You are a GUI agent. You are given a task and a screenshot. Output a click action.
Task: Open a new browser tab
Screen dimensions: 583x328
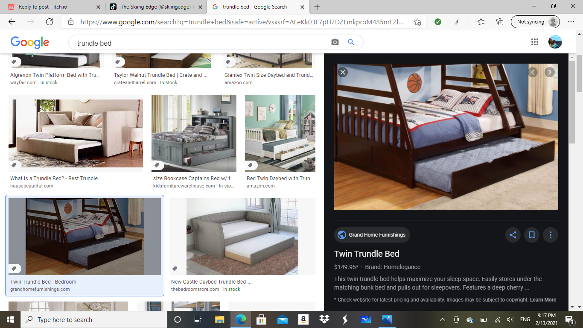pos(317,7)
